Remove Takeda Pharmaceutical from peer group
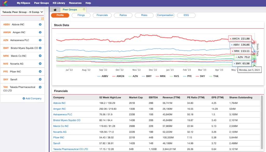This screenshot has height=152, width=266. pyautogui.click(x=40, y=87)
